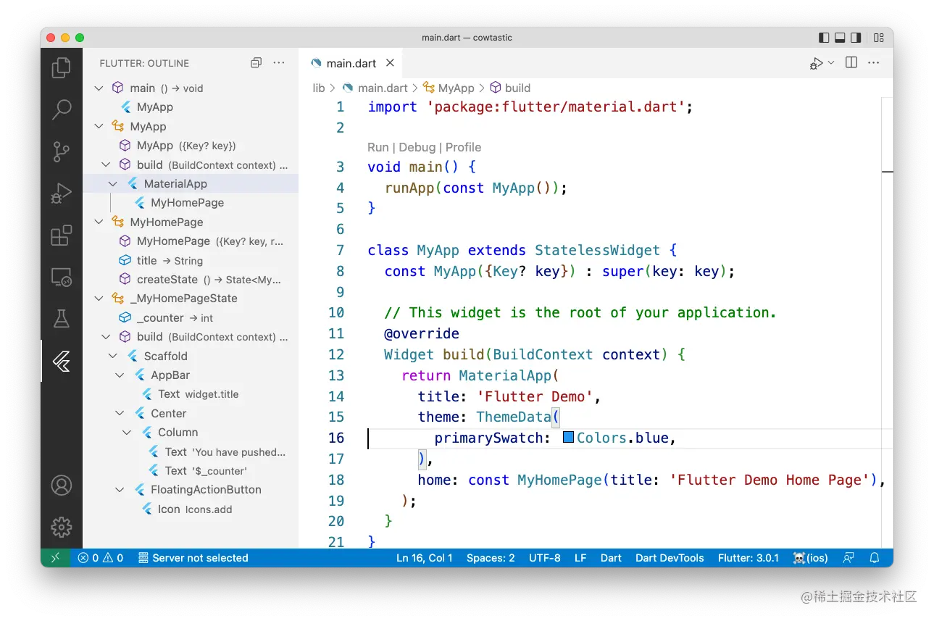Click Flutter: 3.0.1 version status item

(749, 558)
